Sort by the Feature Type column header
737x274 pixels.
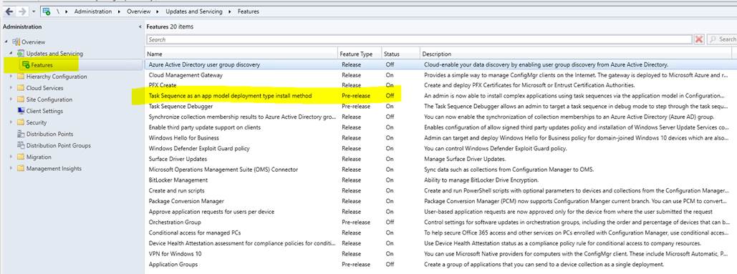pos(359,54)
